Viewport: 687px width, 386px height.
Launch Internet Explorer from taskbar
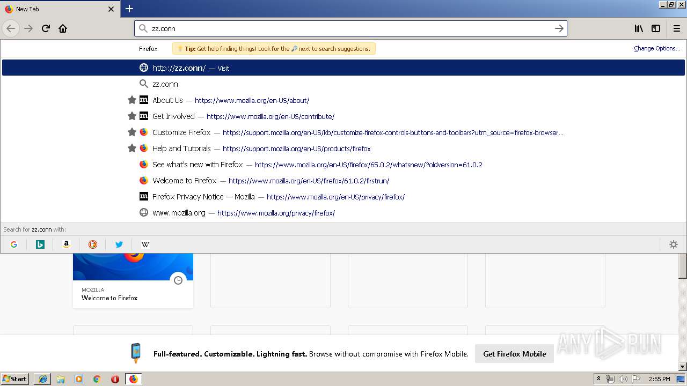(x=42, y=379)
